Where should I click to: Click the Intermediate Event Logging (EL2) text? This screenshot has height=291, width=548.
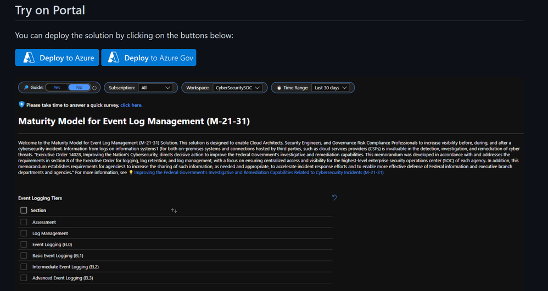(65, 267)
